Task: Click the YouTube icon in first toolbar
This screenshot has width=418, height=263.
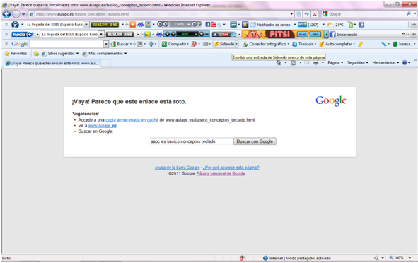Action: point(214,25)
